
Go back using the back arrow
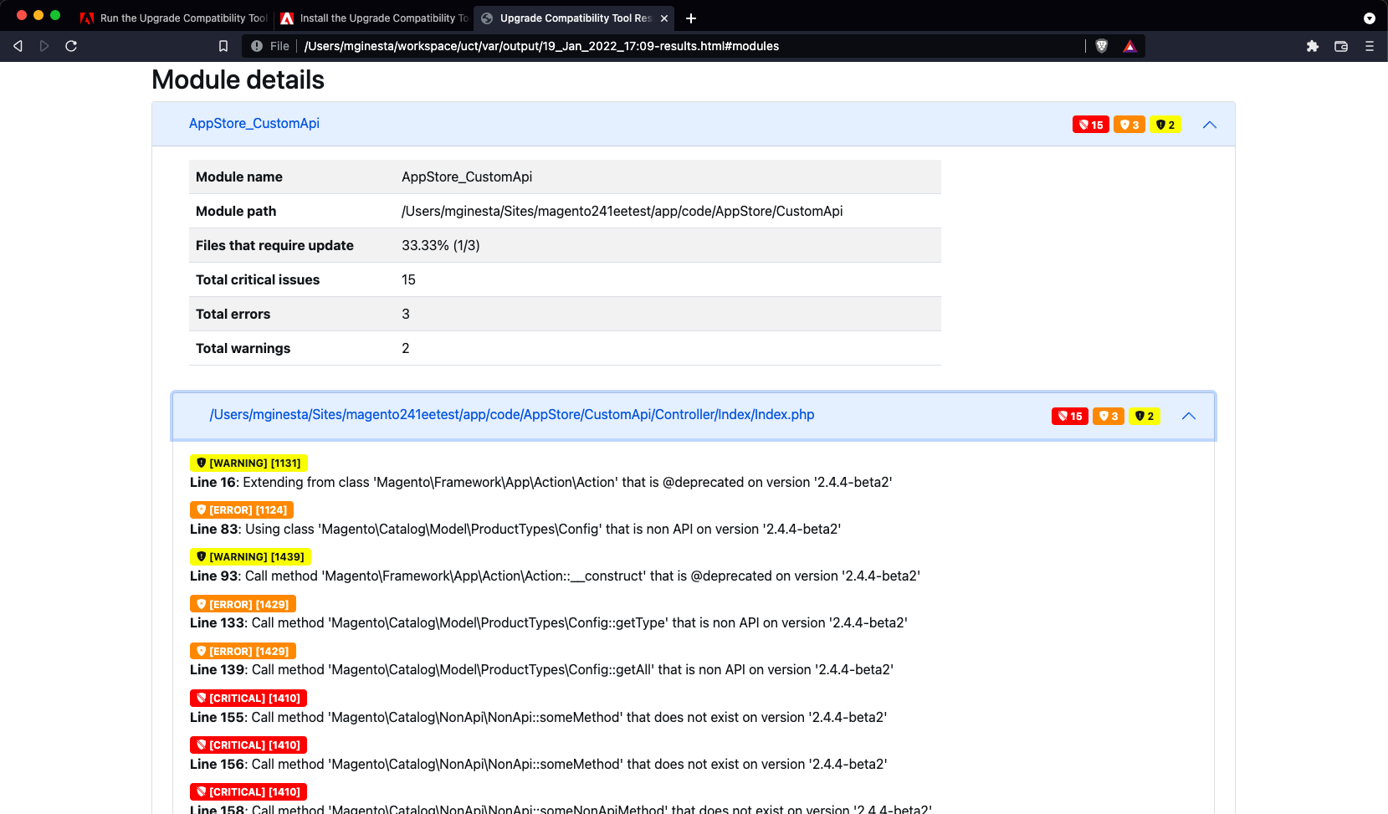click(x=17, y=46)
